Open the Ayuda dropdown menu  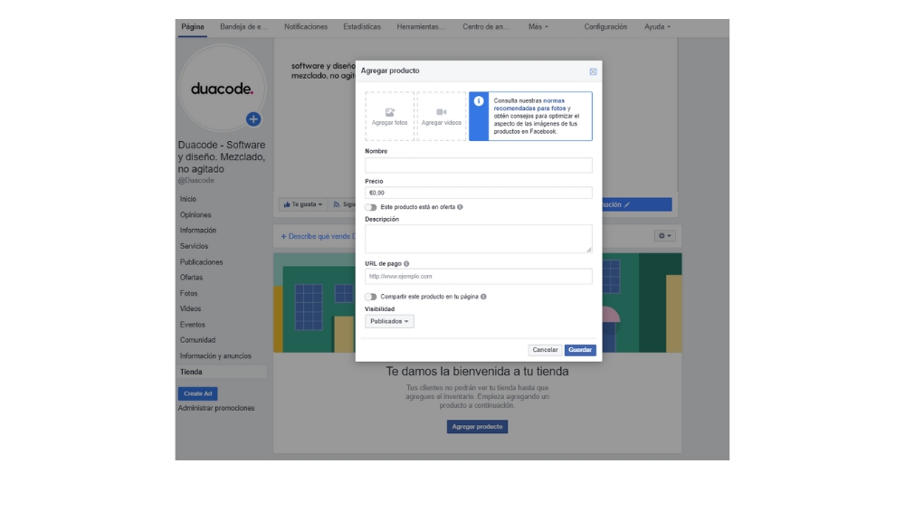[x=657, y=27]
